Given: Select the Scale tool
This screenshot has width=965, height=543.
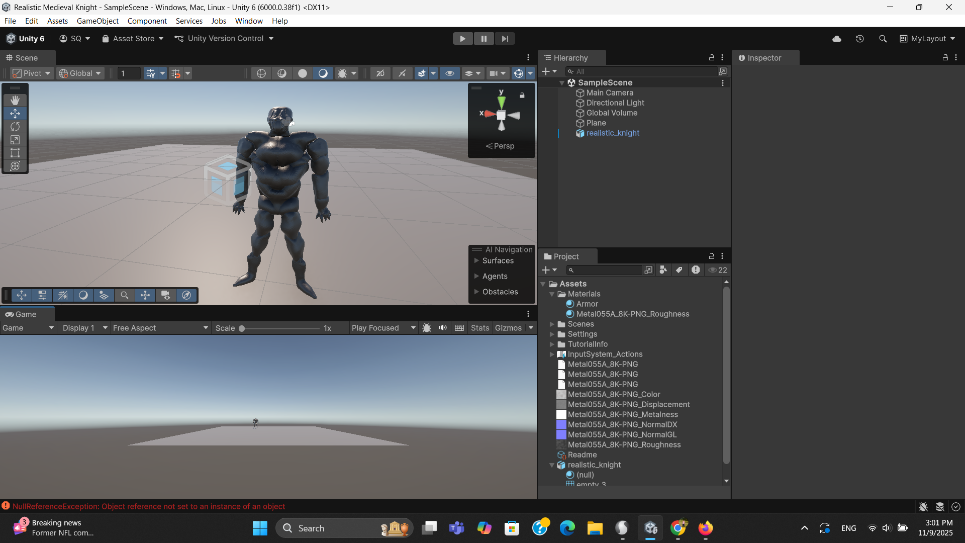Looking at the screenshot, I should (x=15, y=140).
